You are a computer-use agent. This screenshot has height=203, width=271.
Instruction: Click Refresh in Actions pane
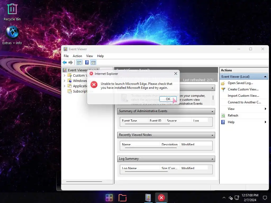[233, 116]
